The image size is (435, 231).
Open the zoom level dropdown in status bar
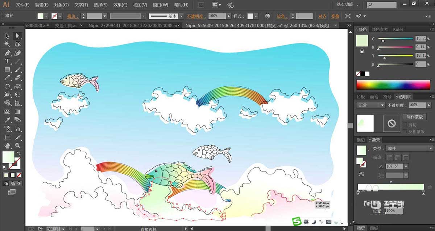tap(63, 229)
